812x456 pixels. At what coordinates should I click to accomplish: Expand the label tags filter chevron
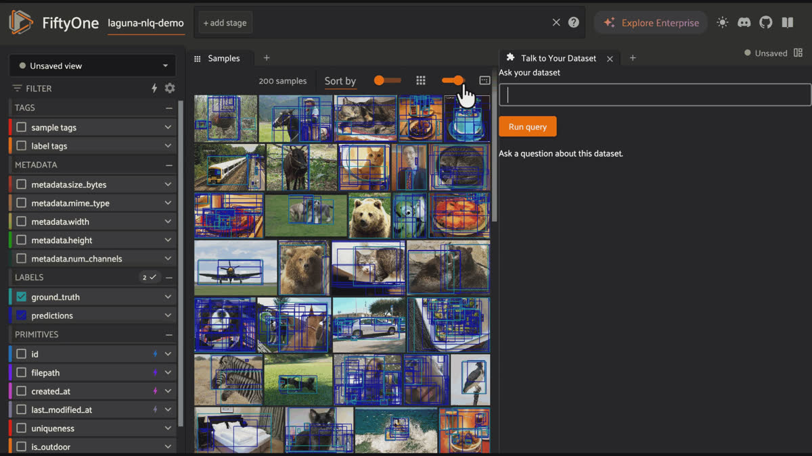click(x=168, y=145)
